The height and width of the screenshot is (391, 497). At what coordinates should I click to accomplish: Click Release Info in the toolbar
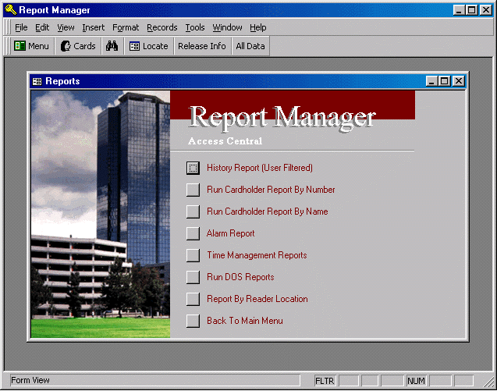click(x=201, y=46)
